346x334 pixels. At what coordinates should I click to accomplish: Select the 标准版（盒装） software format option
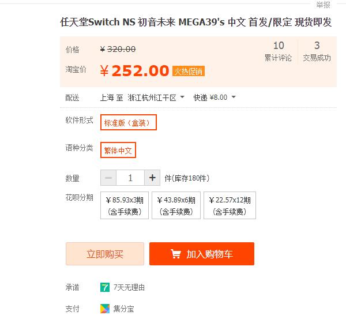(x=129, y=122)
